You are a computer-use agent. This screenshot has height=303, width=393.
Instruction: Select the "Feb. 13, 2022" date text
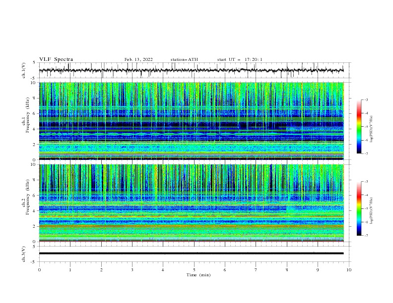[x=138, y=59]
